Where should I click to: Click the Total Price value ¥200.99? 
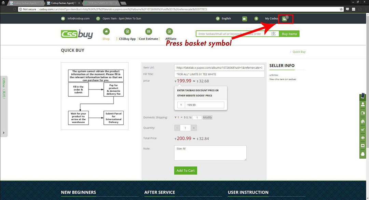183,138
